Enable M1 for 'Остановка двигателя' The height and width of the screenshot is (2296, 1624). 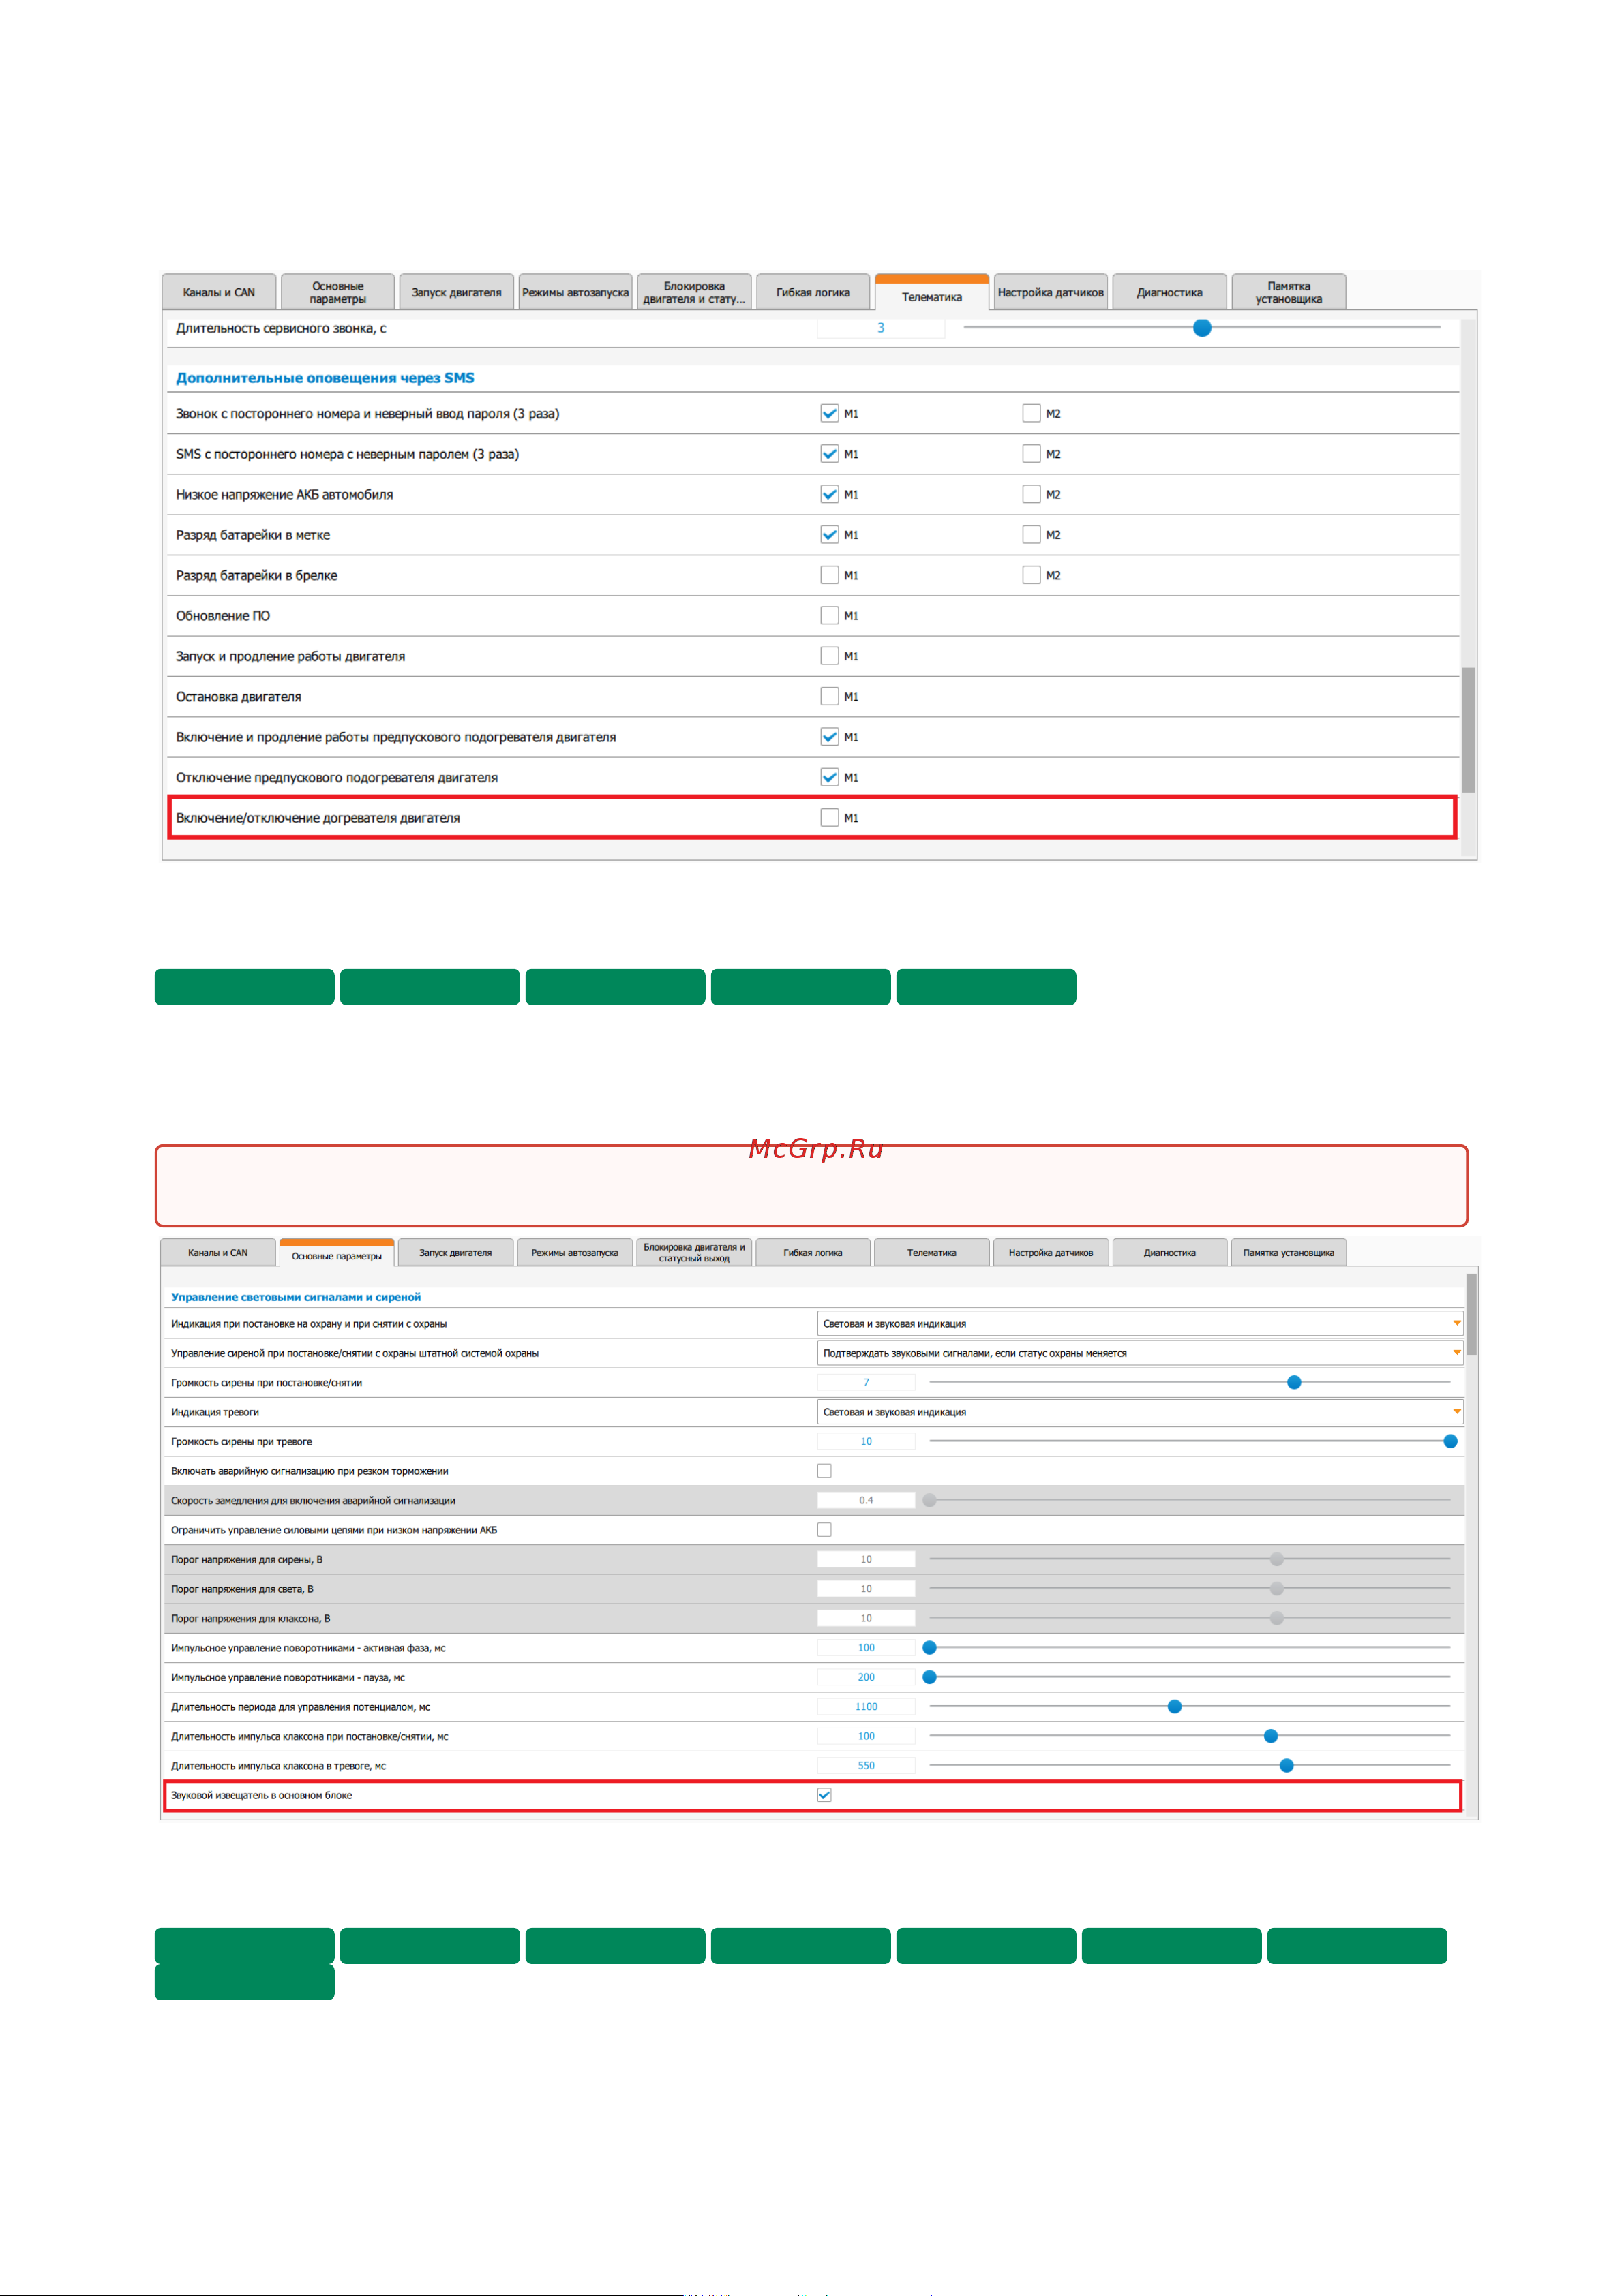coord(830,696)
